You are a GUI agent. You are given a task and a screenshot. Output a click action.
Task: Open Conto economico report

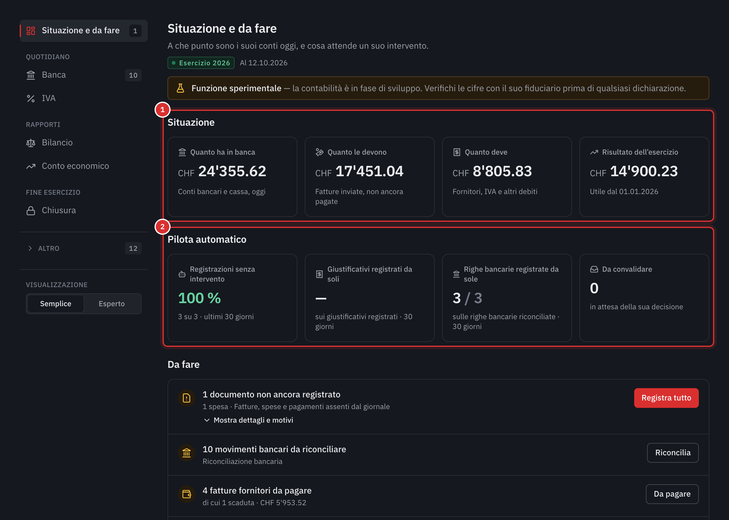tap(83, 166)
